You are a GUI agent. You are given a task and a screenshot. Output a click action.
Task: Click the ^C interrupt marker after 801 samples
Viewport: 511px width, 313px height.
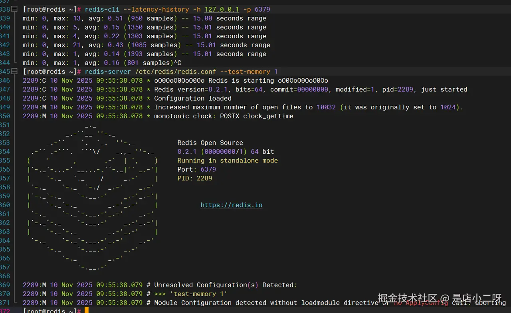[177, 63]
